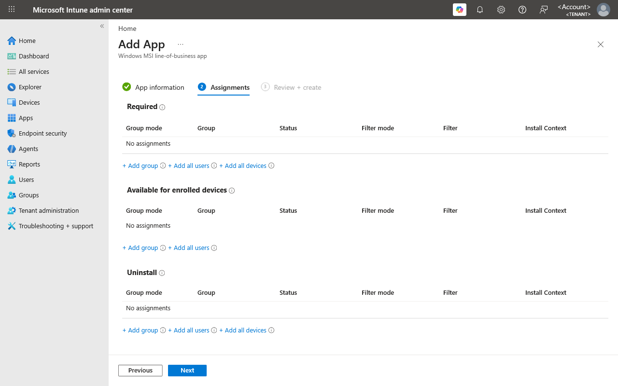This screenshot has width=618, height=386.
Task: Click No assignments row under Uninstall
Action: (365, 308)
